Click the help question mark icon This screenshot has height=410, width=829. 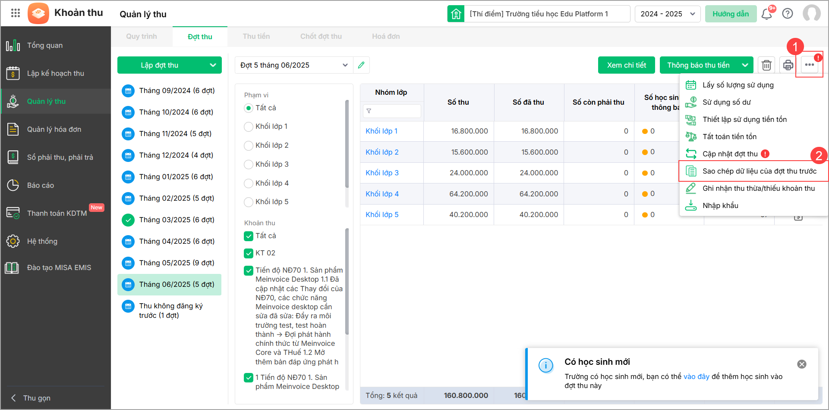click(788, 14)
